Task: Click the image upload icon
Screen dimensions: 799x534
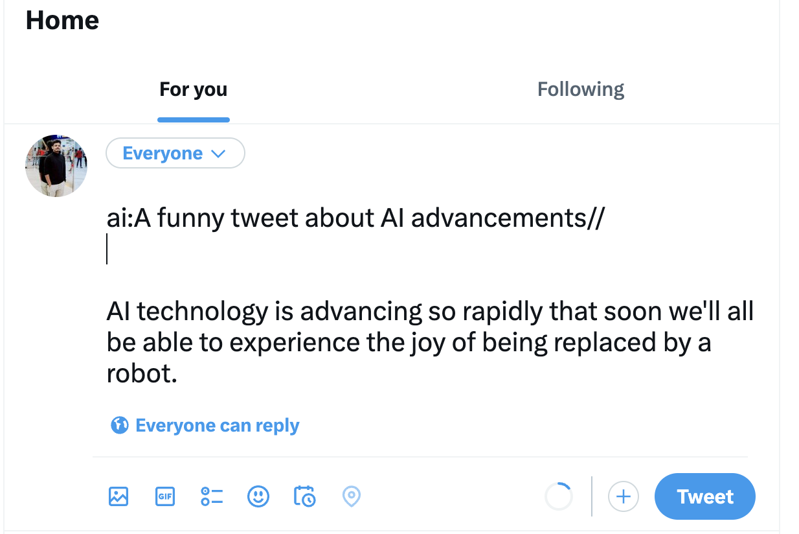Action: point(118,496)
